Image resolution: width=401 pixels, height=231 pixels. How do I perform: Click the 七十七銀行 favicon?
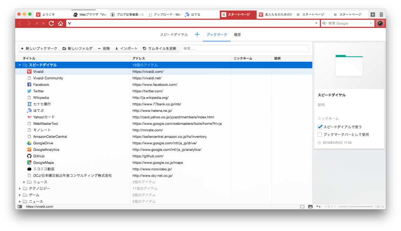click(29, 104)
